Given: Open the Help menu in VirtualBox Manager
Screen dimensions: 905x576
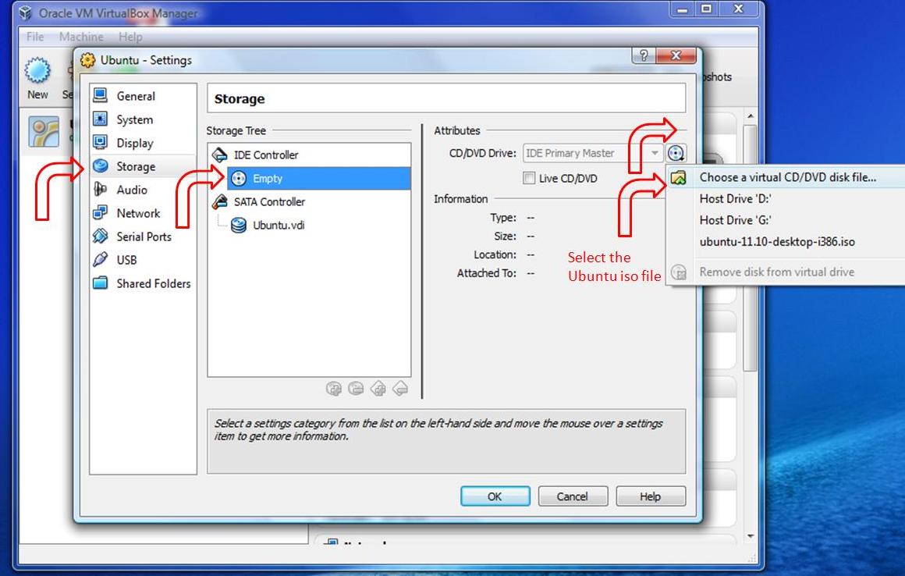Looking at the screenshot, I should tap(130, 37).
